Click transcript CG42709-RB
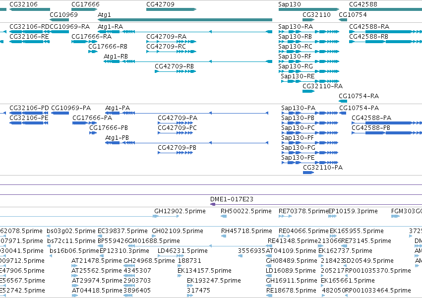 pyautogui.click(x=175, y=71)
